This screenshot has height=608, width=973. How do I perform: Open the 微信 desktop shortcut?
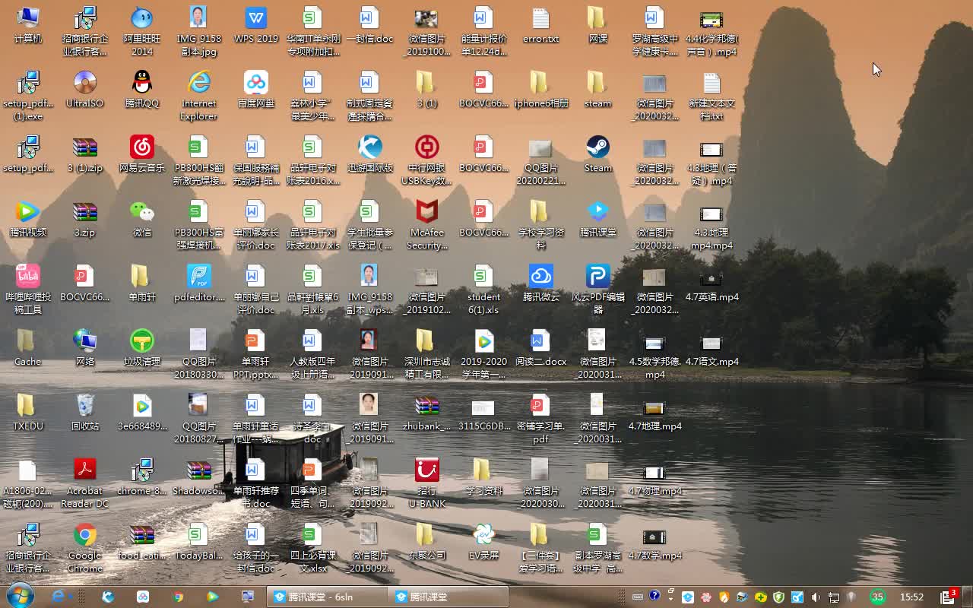pyautogui.click(x=142, y=220)
